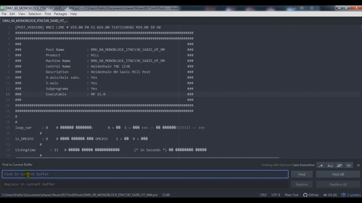Image resolution: width=362 pixels, height=203 pixels.
Task: Click the 'tlchngtime' variable text
Action: (25, 150)
